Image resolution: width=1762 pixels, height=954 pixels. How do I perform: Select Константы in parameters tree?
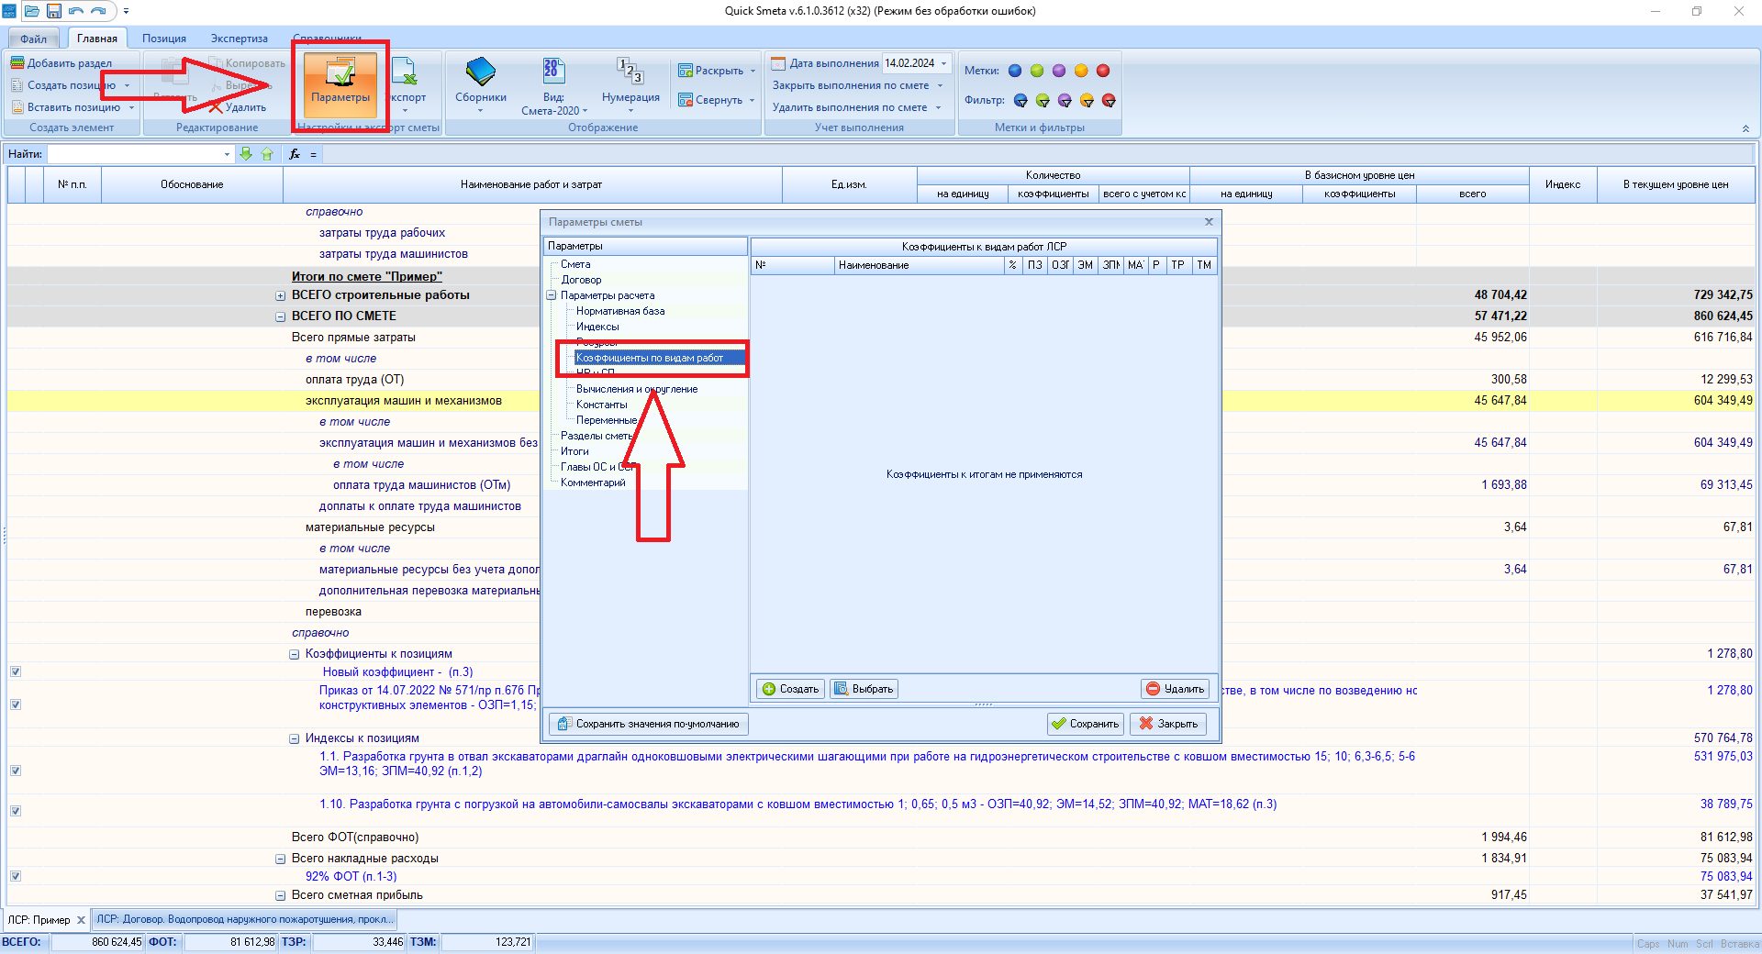pyautogui.click(x=602, y=405)
